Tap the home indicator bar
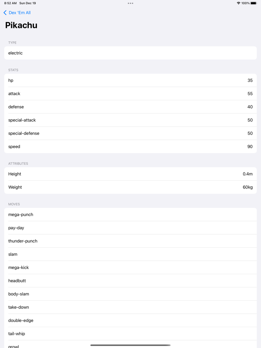 (130, 345)
